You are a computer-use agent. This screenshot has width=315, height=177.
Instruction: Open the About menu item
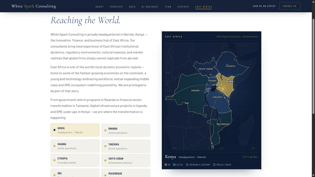point(100,7)
